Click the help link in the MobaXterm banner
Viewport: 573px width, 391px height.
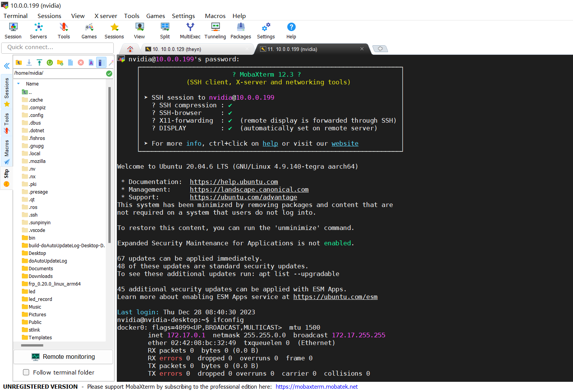[x=270, y=143]
